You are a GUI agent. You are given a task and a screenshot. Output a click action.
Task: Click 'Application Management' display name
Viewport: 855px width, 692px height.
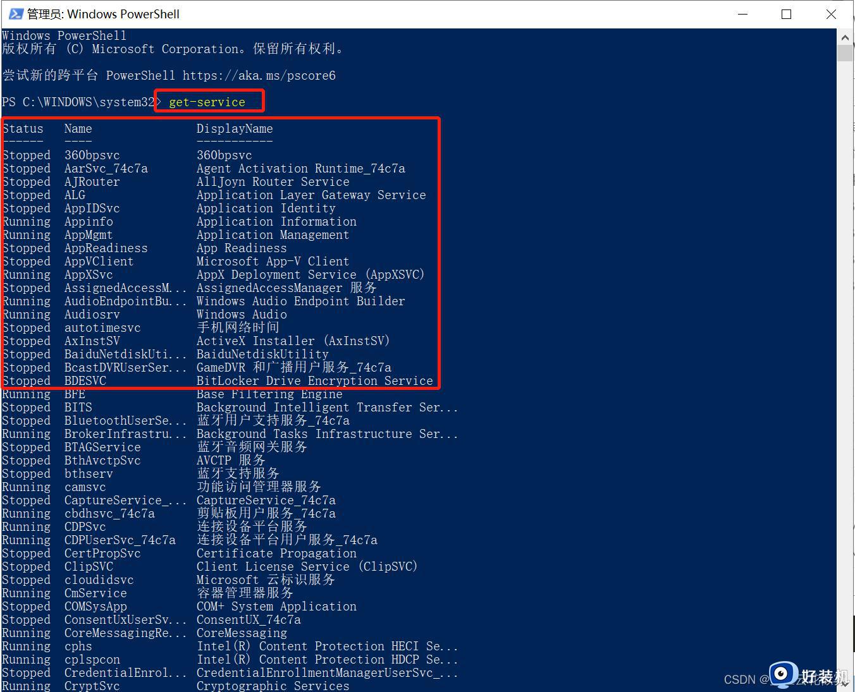click(x=273, y=235)
